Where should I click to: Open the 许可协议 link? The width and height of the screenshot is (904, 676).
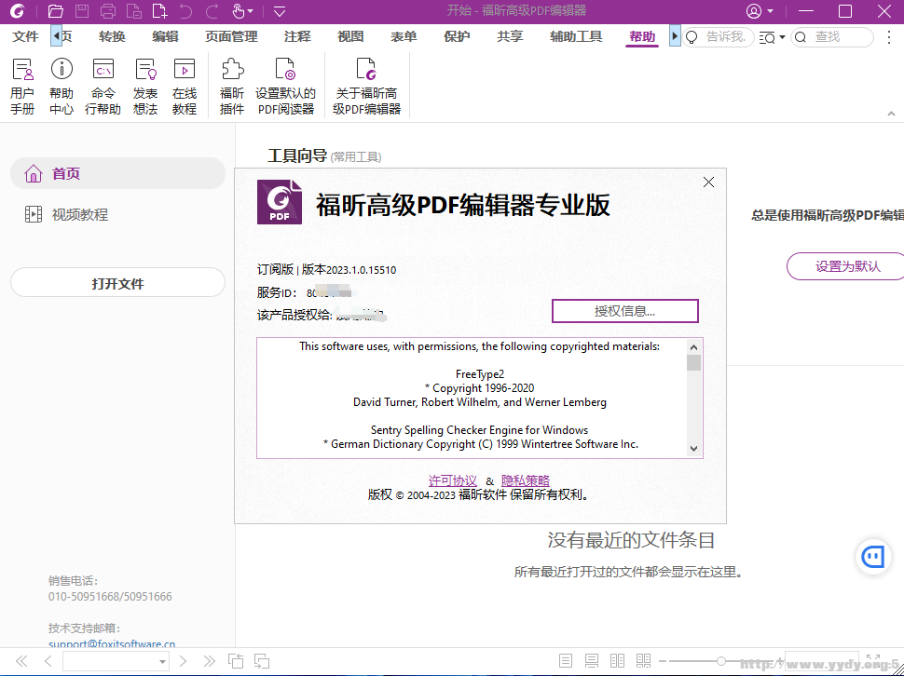453,480
